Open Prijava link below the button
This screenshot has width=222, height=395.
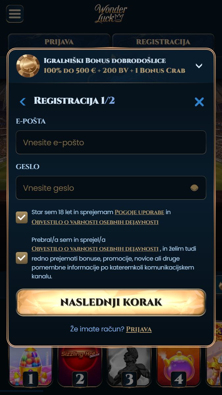coord(139,329)
